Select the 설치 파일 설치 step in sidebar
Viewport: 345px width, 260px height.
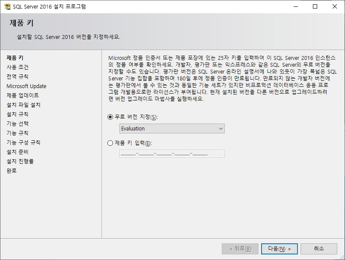(x=24, y=105)
